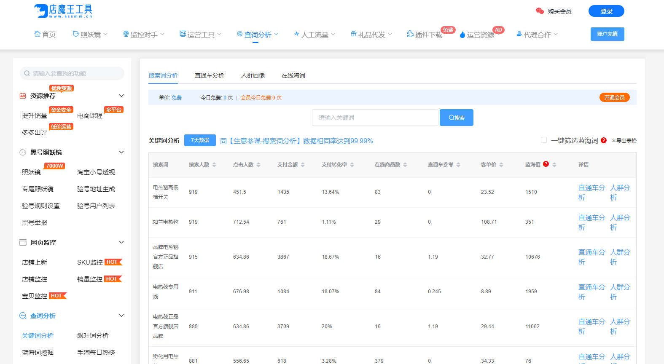Click the 人工流量 nav icon
Viewport: 664px width, 364px height.
pos(297,34)
